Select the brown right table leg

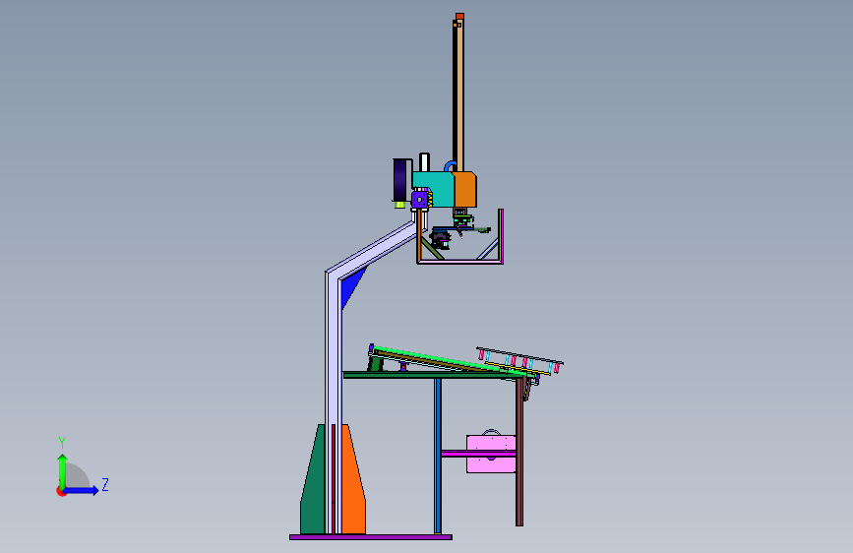(519, 452)
